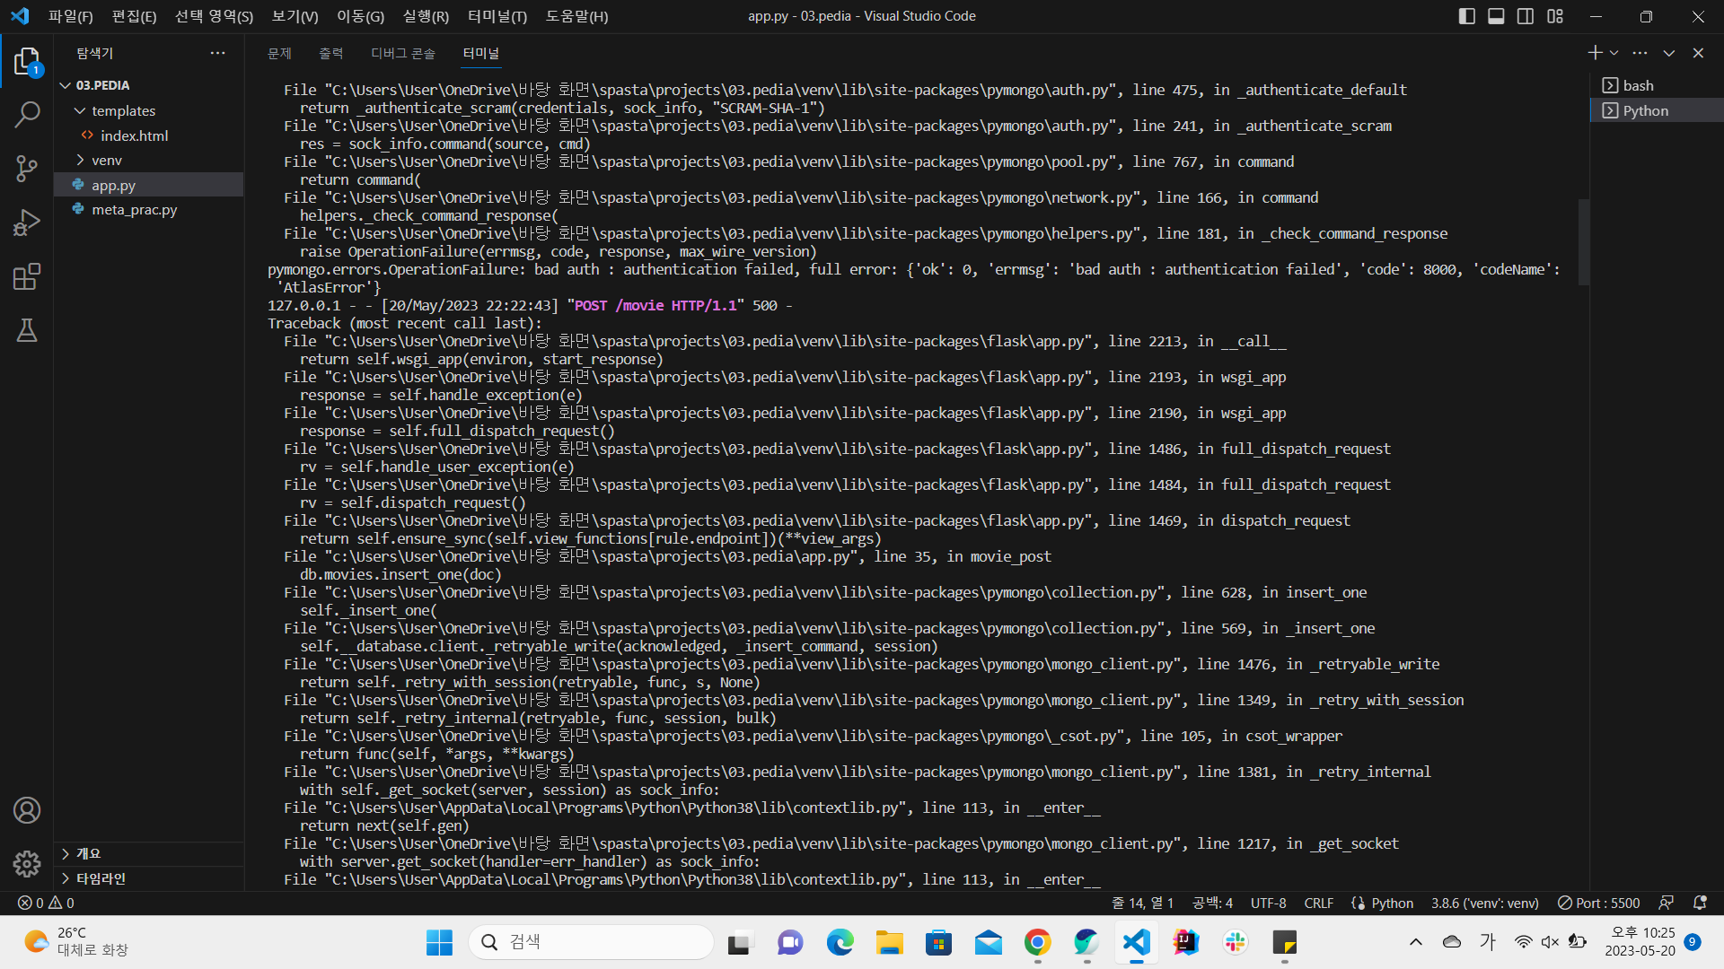Select the Python terminal instance
Image resolution: width=1724 pixels, height=969 pixels.
1656,110
